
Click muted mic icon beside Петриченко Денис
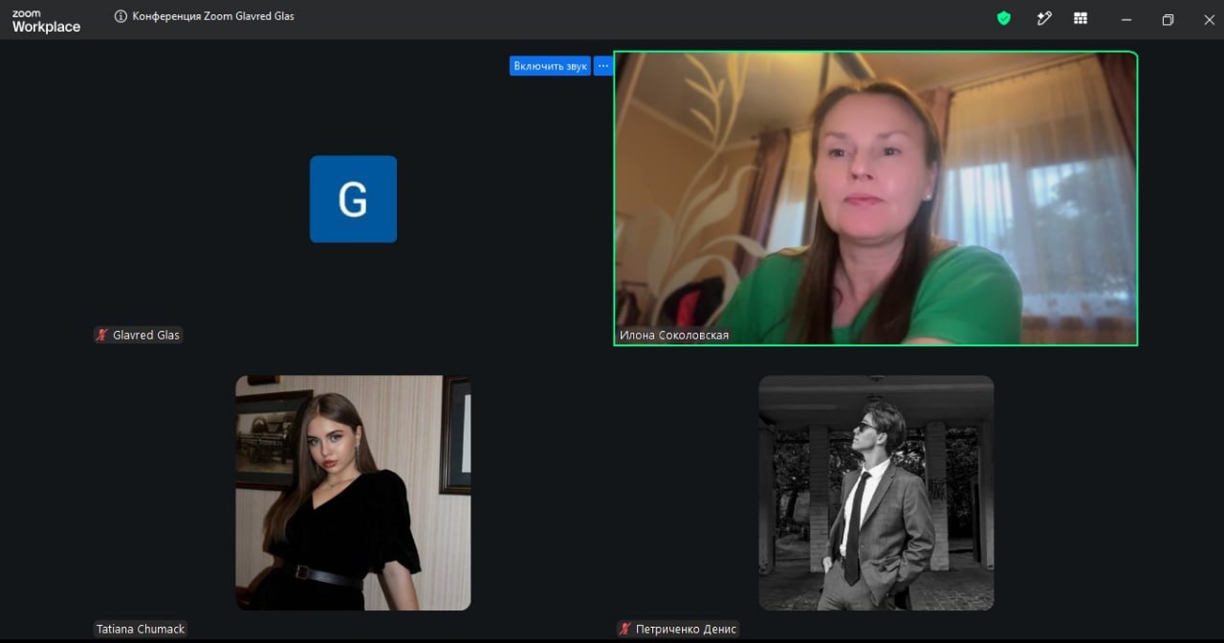pyautogui.click(x=625, y=629)
